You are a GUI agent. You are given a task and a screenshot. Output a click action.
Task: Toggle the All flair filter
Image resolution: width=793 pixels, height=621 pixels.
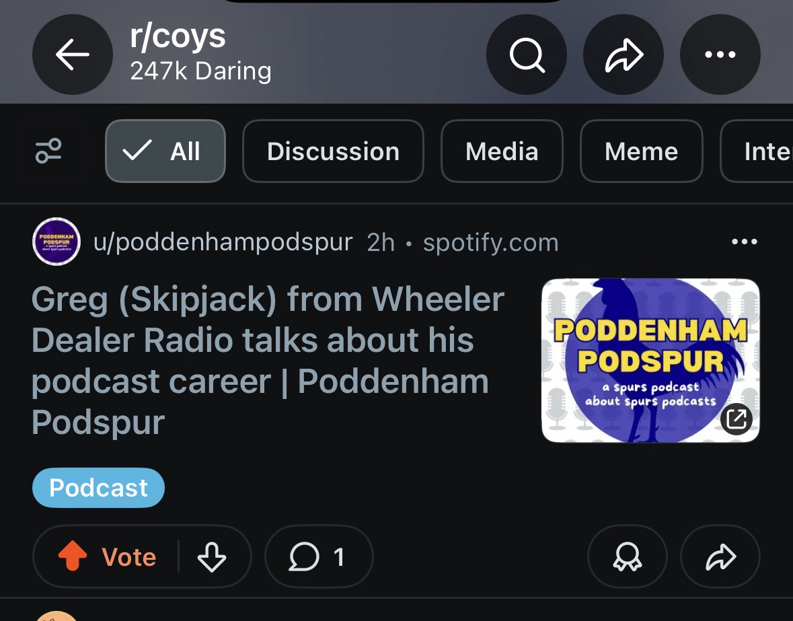165,151
